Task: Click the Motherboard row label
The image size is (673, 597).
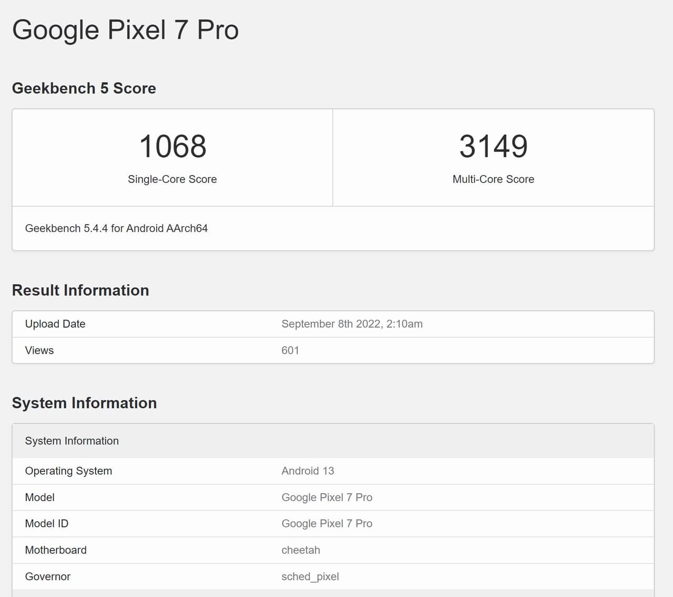Action: point(56,550)
